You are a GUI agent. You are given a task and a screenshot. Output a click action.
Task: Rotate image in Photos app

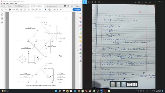pyautogui.click(x=92, y=2)
